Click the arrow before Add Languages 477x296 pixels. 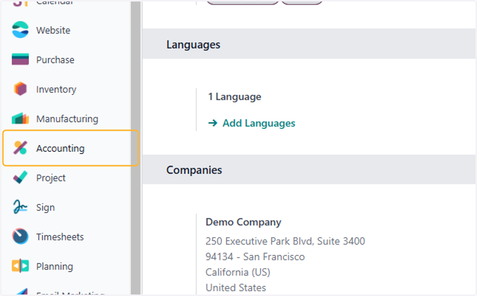point(213,123)
